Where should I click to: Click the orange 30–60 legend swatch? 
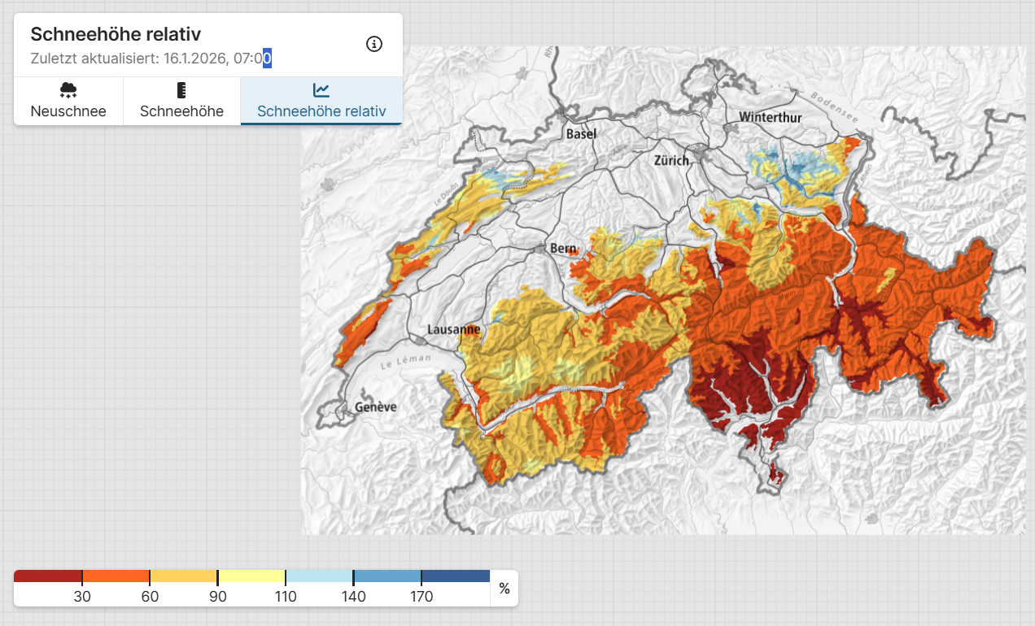pyautogui.click(x=116, y=576)
